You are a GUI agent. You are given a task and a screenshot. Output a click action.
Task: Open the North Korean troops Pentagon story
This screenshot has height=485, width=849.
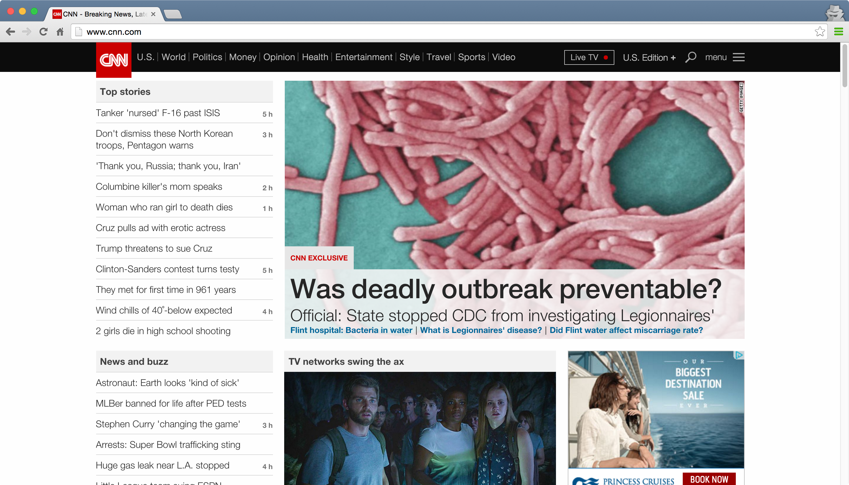[x=164, y=139]
